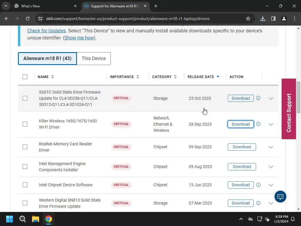Expand details for Intel Management Engine row
This screenshot has height=226, width=301.
[x=271, y=167]
